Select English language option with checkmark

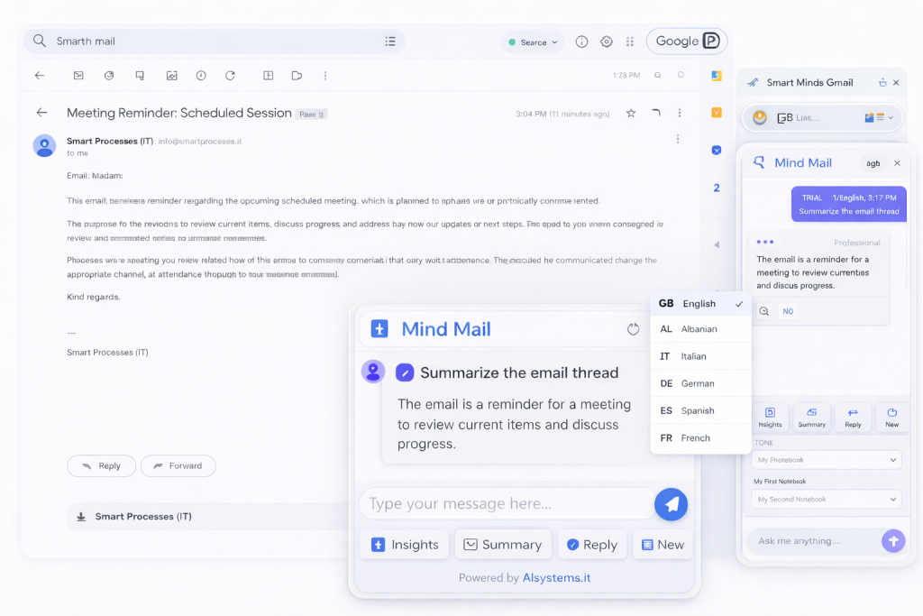point(700,304)
